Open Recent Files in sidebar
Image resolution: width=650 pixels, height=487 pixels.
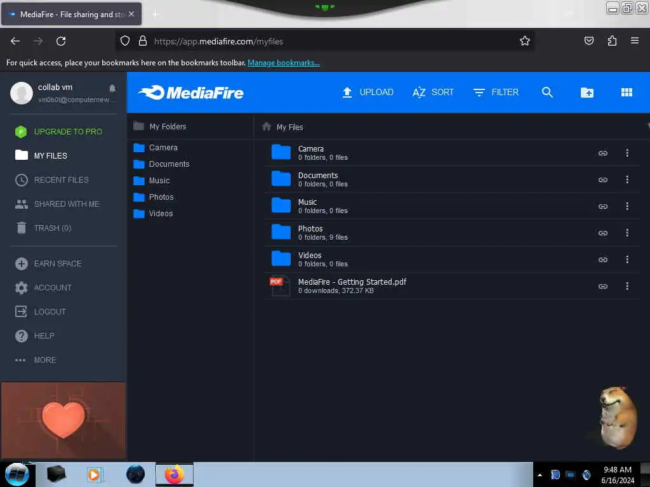coord(52,179)
